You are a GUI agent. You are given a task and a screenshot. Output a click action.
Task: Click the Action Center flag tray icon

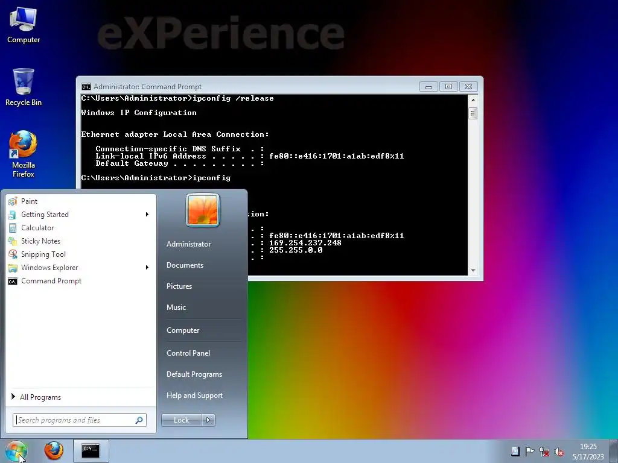[x=529, y=452]
